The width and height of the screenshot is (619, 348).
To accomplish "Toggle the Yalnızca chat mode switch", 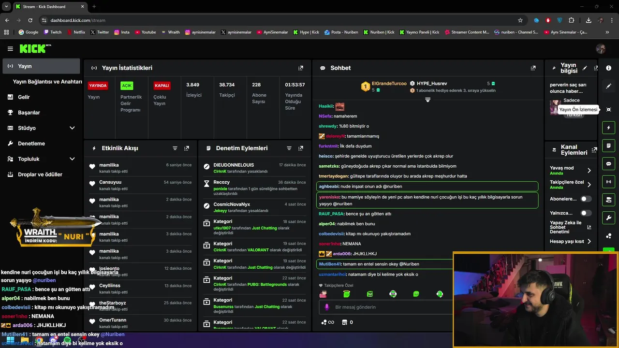I will coord(586,213).
